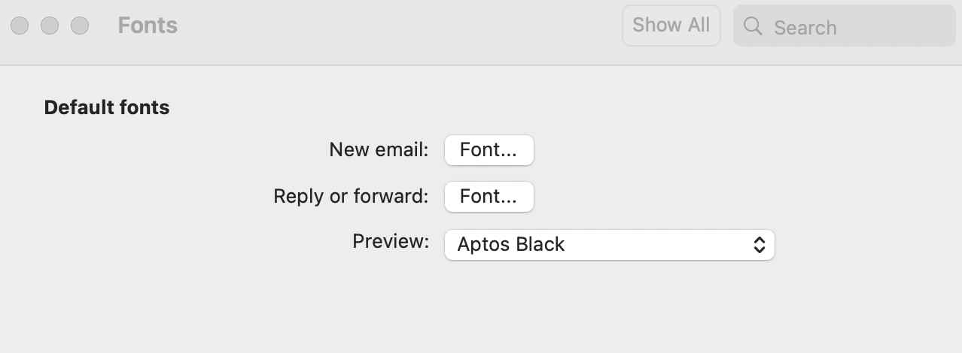Click the Fonts window title
This screenshot has width=962, height=353.
click(148, 26)
